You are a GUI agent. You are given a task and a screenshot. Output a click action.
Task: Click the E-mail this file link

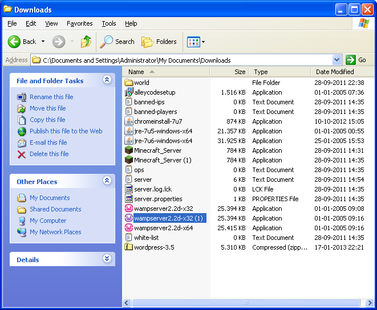coord(48,142)
